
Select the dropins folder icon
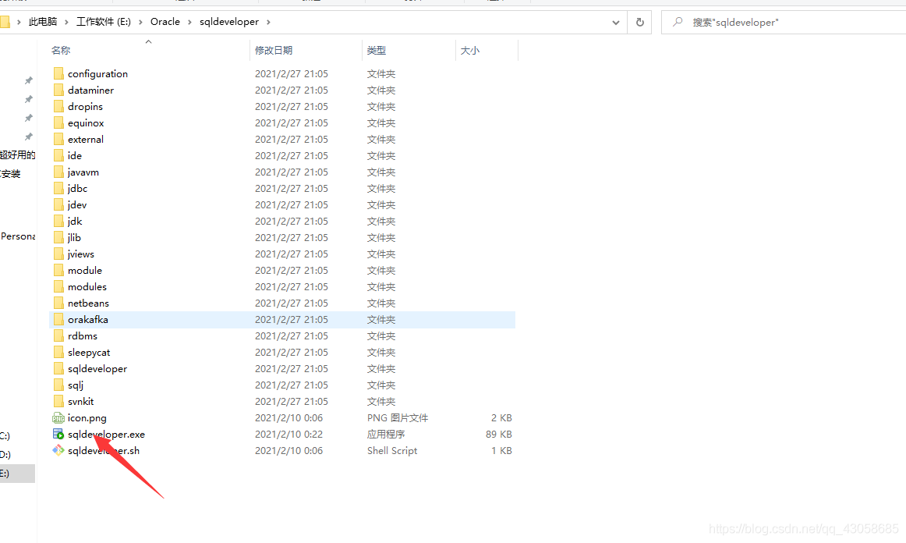pos(58,106)
